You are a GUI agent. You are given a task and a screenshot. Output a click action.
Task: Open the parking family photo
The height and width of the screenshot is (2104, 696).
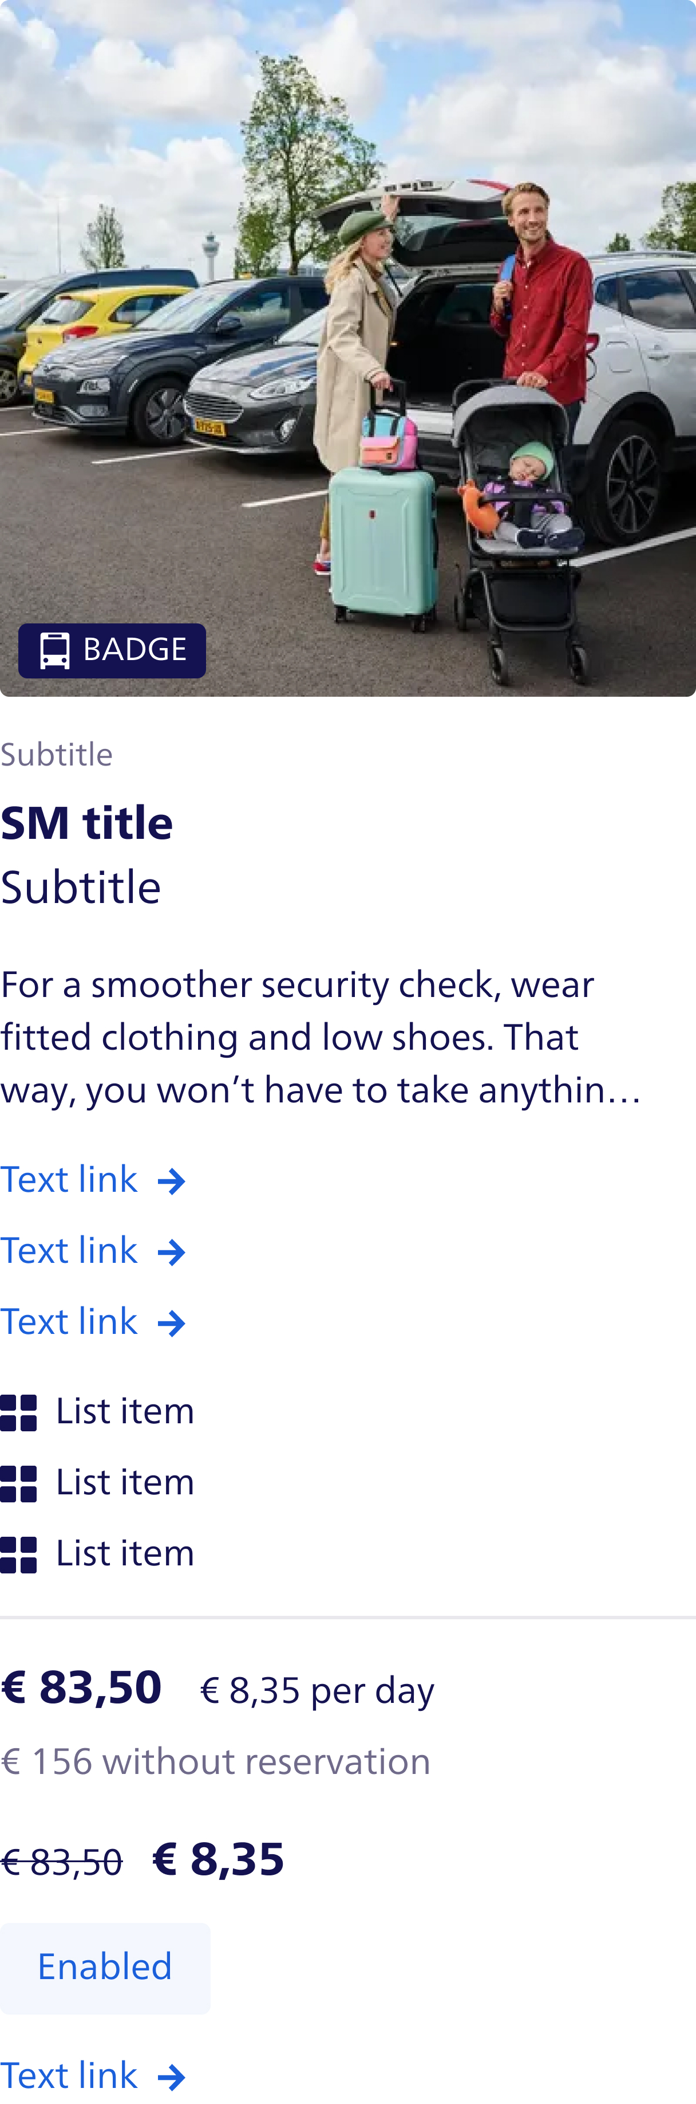(x=347, y=348)
